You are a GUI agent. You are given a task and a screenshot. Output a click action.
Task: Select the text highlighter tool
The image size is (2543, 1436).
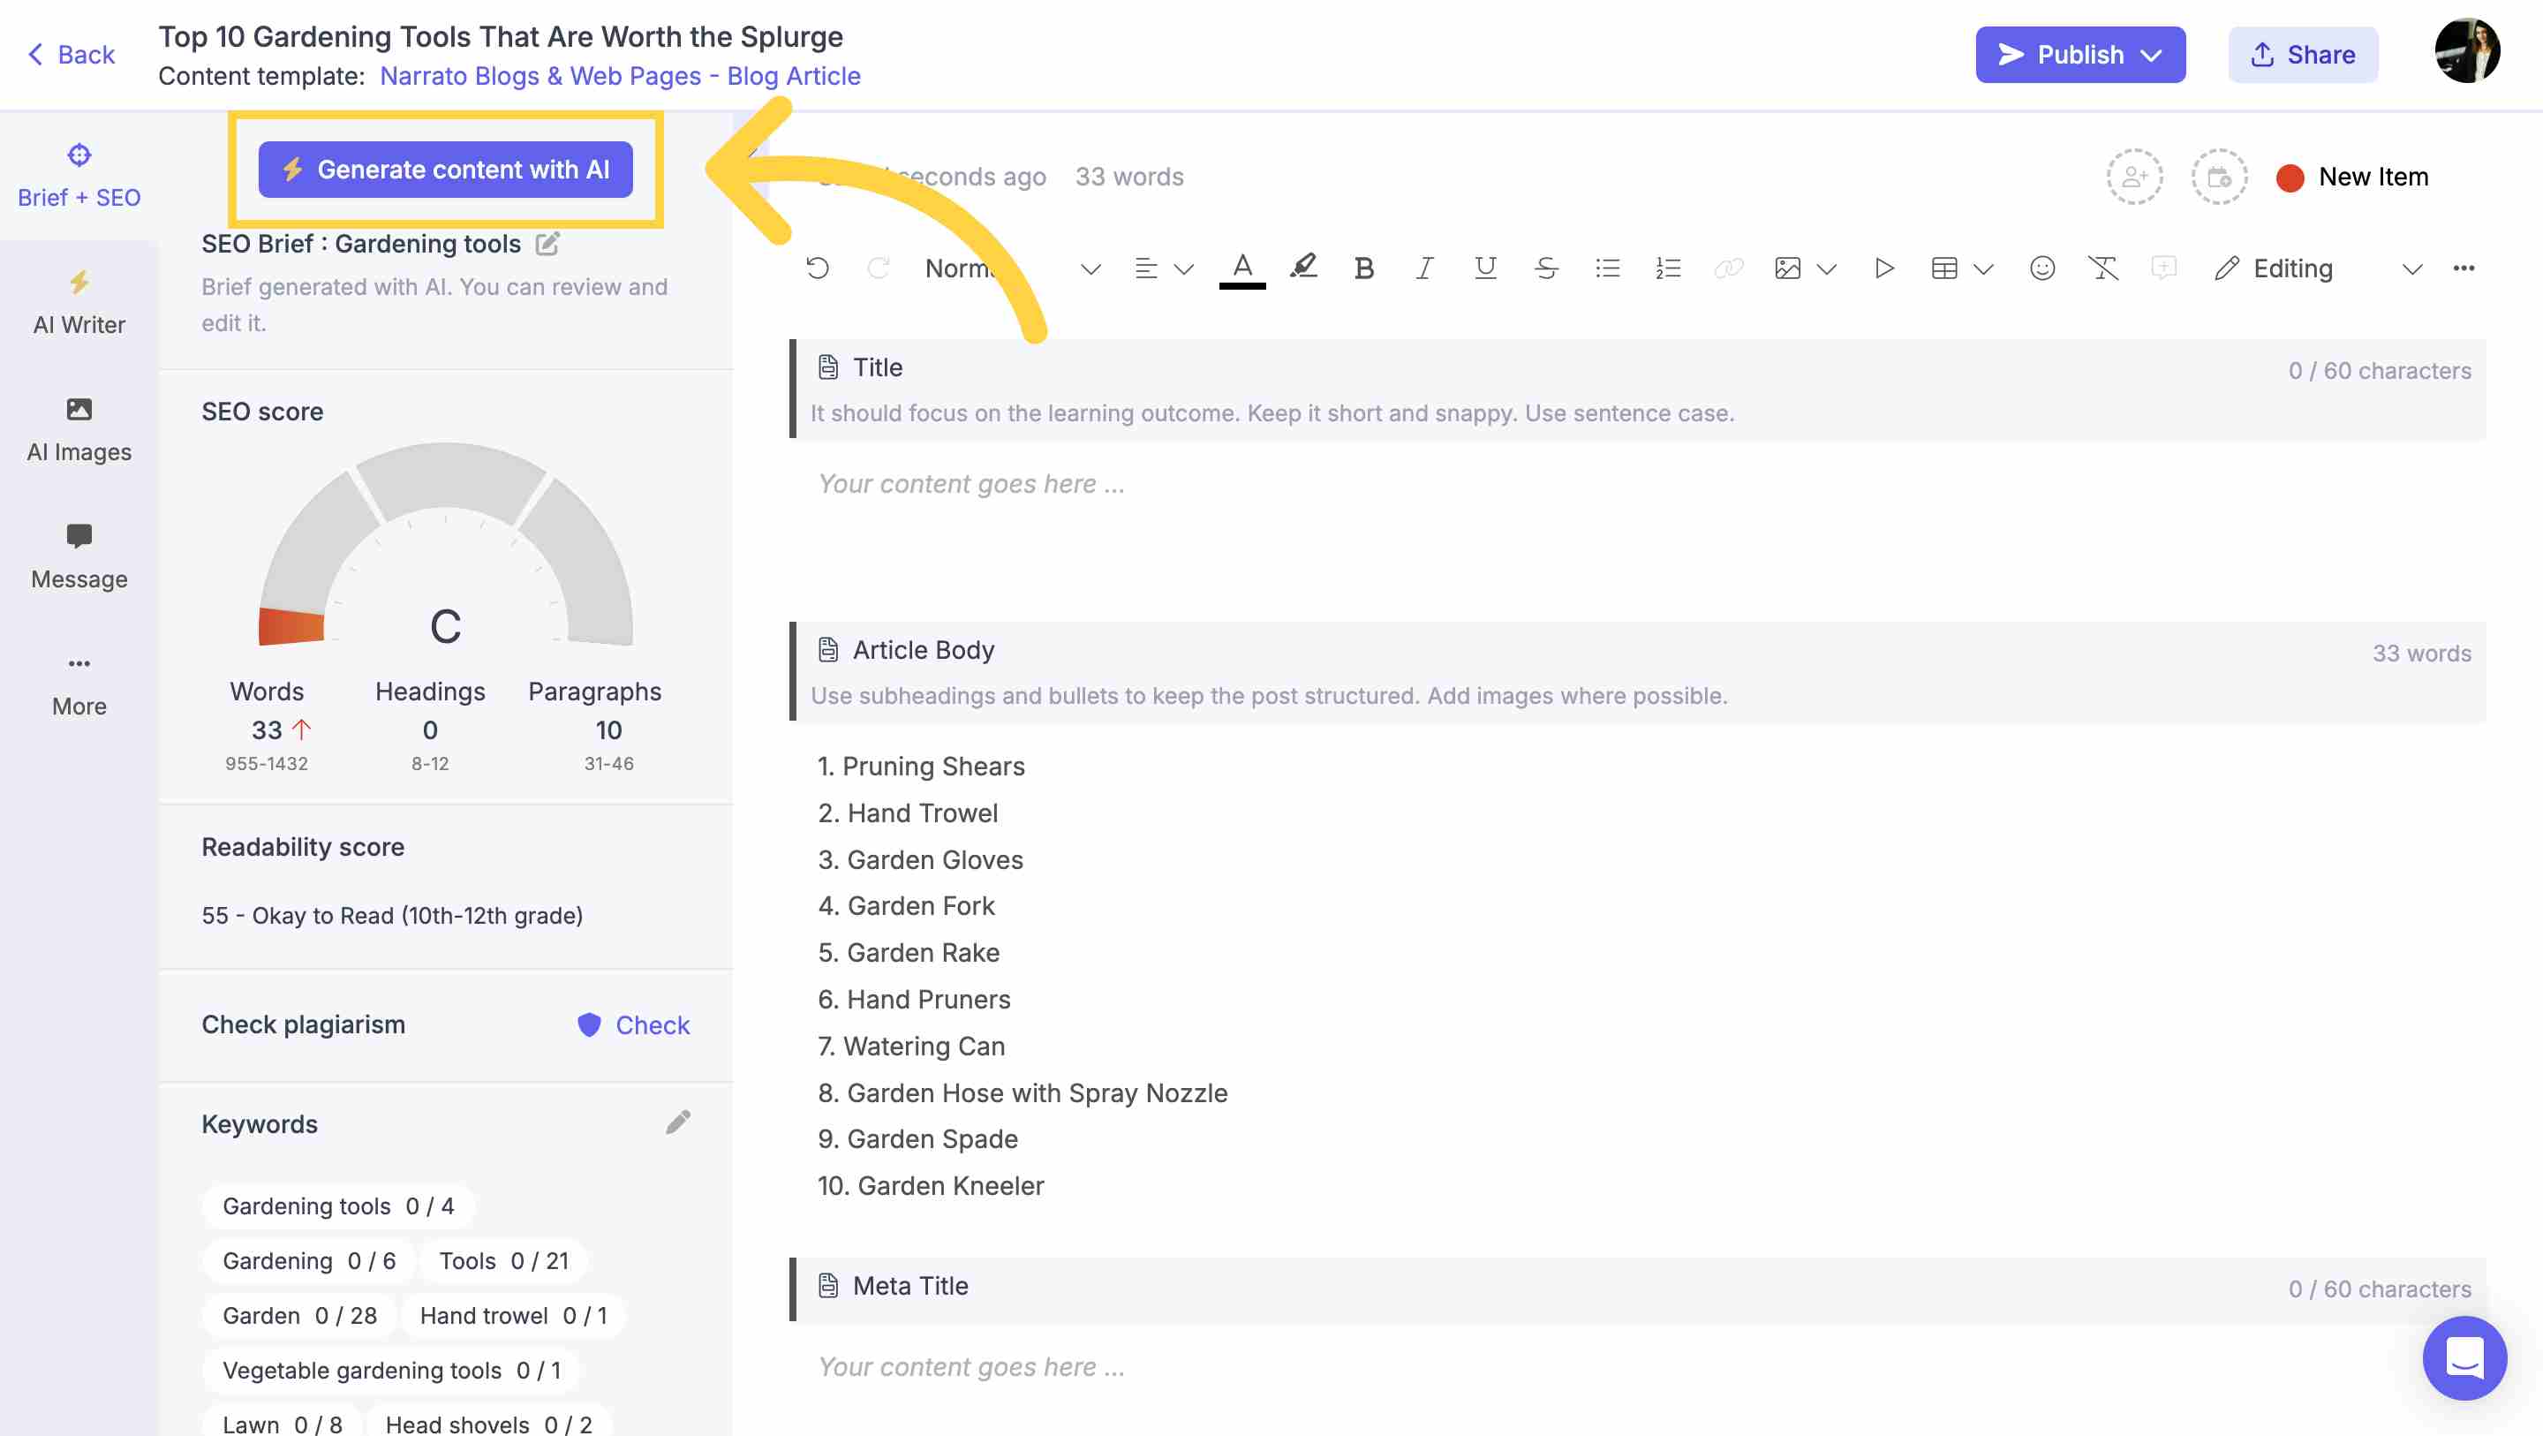tap(1303, 268)
